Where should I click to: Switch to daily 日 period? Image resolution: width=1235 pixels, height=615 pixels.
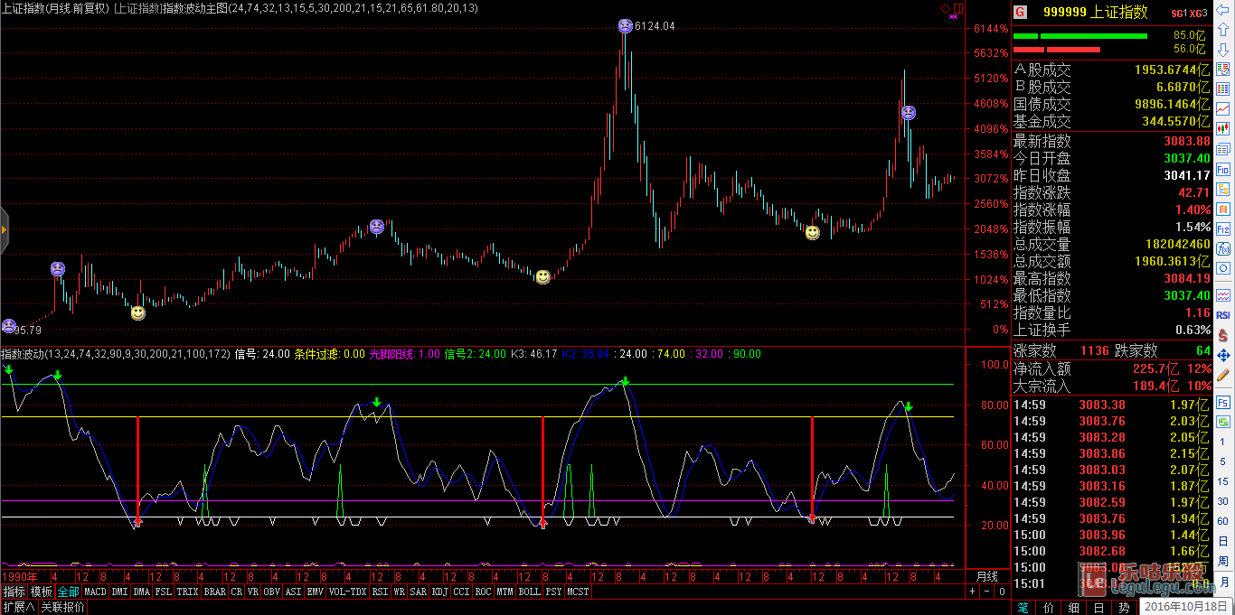(x=1222, y=541)
